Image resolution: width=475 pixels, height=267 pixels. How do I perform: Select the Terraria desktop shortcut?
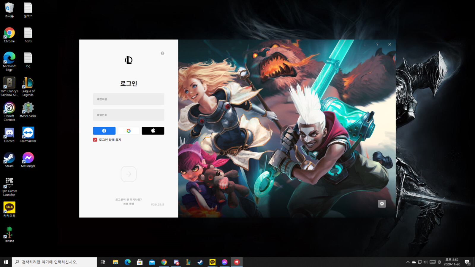point(9,235)
